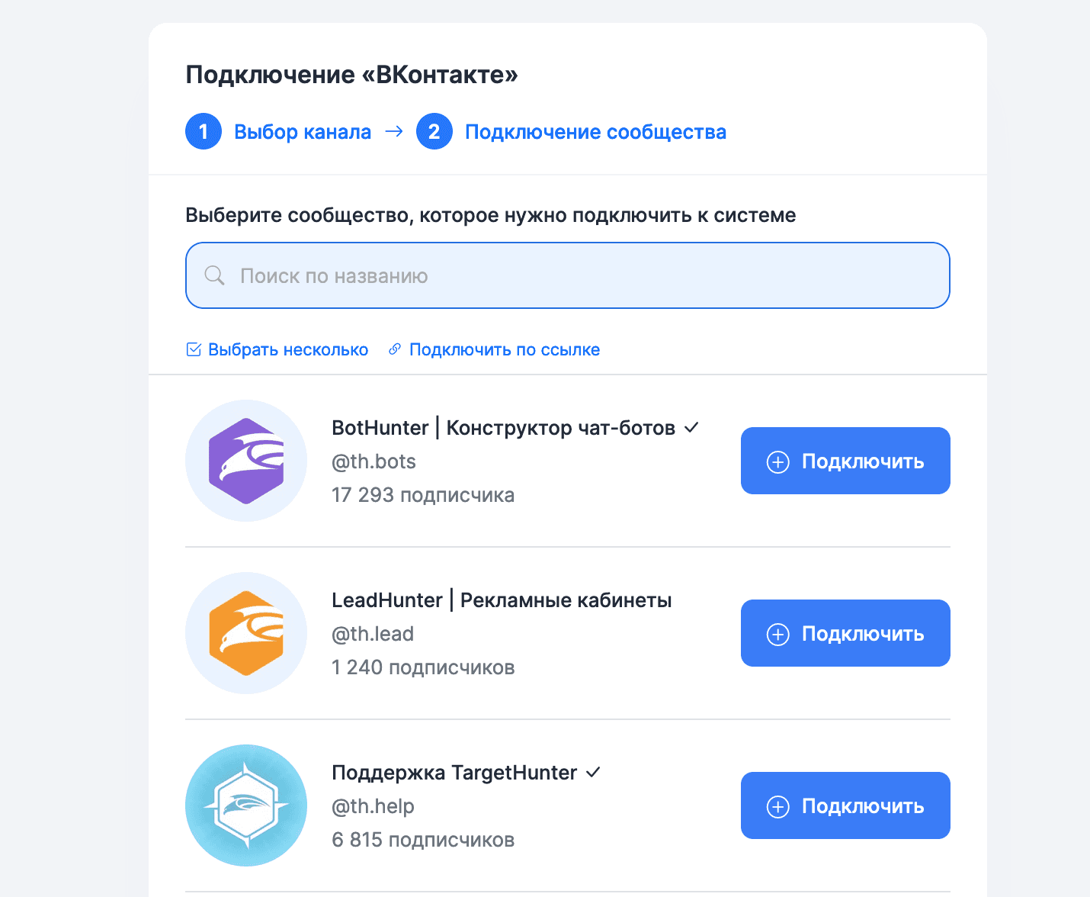The height and width of the screenshot is (897, 1090).
Task: Enable "Выбрать несколько" selection mode
Action: click(x=287, y=349)
